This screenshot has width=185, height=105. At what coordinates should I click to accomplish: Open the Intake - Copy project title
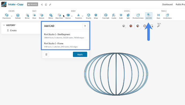[16, 4]
